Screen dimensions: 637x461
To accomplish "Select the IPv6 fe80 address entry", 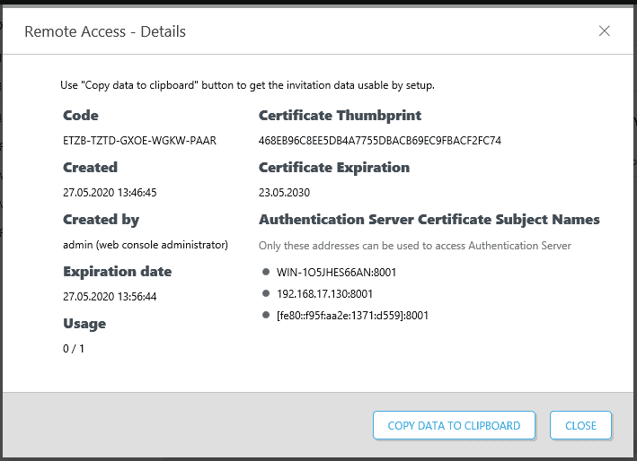I will point(352,315).
